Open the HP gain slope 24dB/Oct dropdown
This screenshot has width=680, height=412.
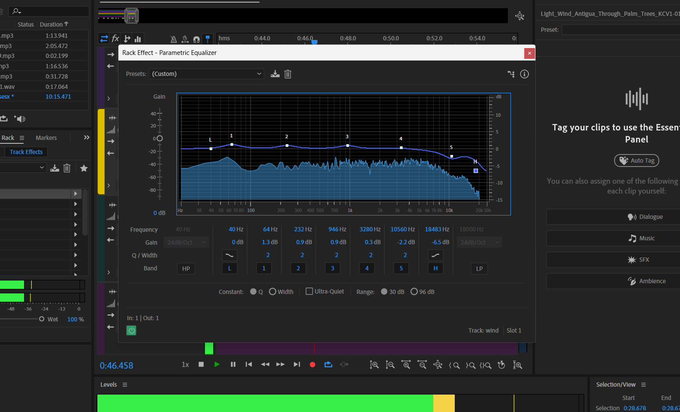tap(186, 242)
